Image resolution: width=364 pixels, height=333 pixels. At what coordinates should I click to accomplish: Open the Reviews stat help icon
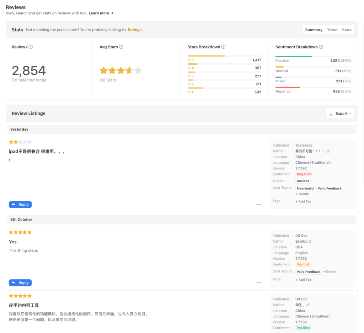point(31,47)
